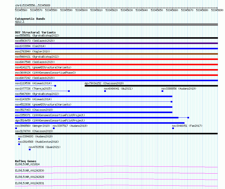Click the small blue block under nsv3388856
The height and width of the screenshot is (189, 225).
(163, 91)
